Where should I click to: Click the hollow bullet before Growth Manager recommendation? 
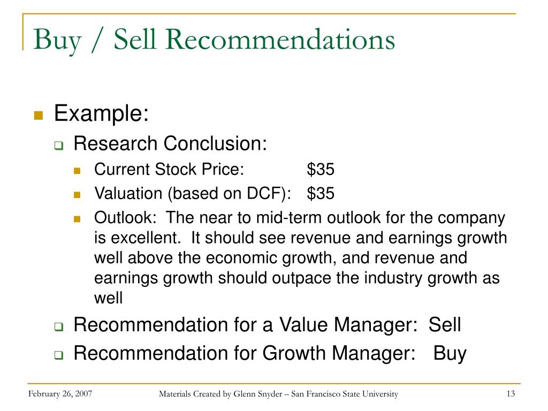click(59, 355)
